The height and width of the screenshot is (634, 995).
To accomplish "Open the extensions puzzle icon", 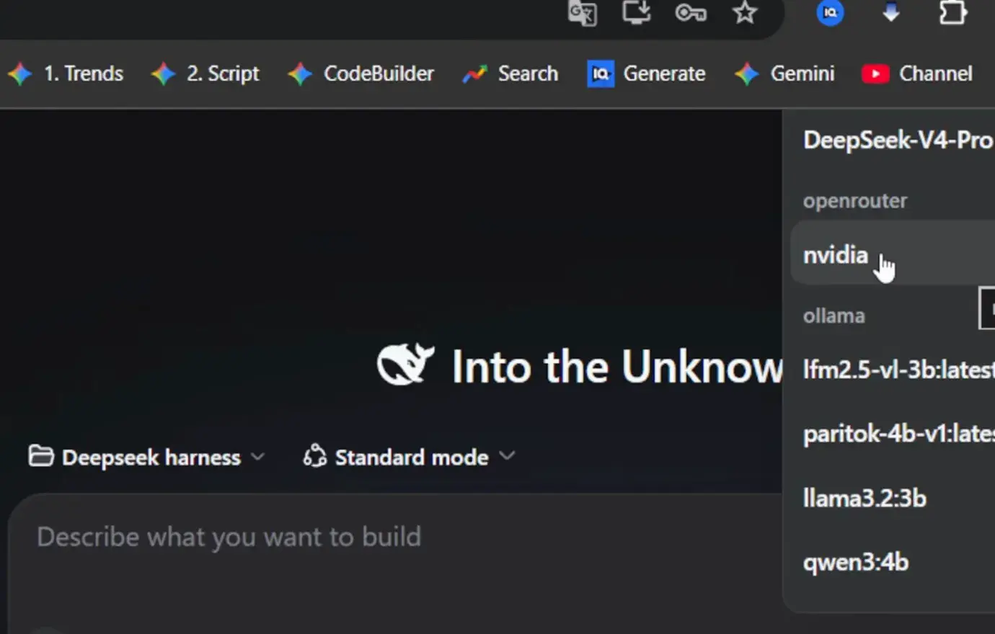I will pos(952,12).
